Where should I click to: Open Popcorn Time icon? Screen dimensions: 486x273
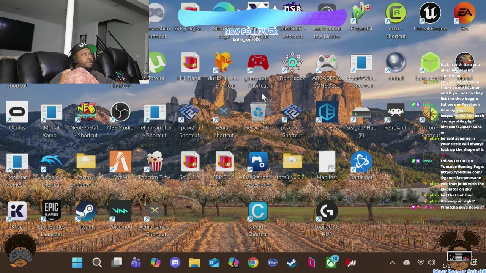[155, 162]
